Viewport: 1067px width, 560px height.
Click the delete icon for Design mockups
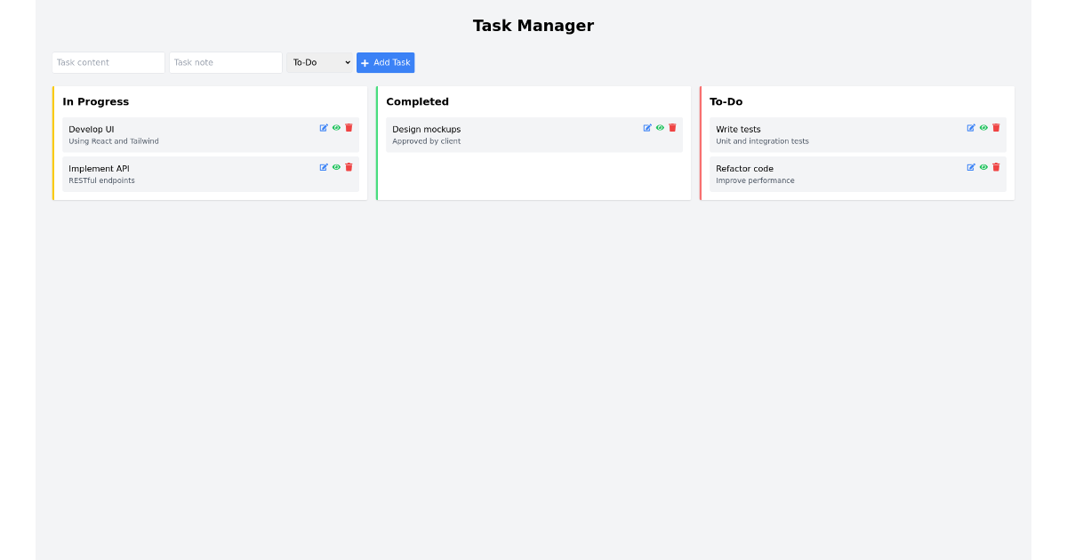672,127
